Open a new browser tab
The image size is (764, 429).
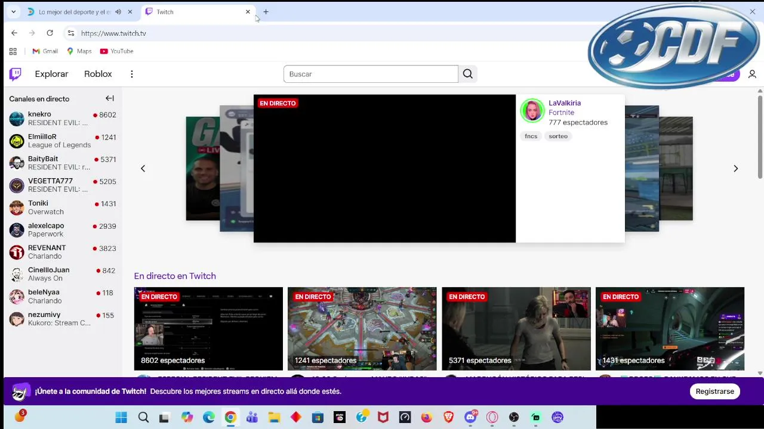click(x=266, y=12)
